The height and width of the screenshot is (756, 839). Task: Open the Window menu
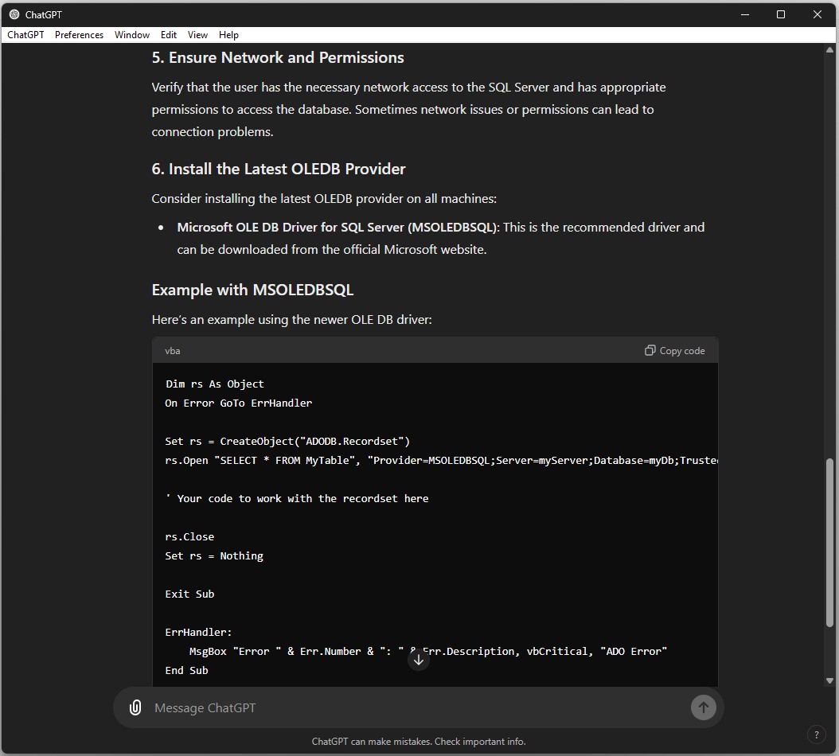point(131,35)
